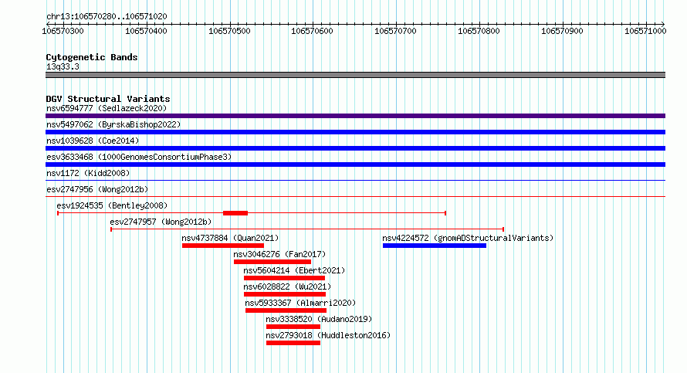Screen dimensions: 687x373
Task: Select the red bar under nsv2793018
Action: click(293, 343)
